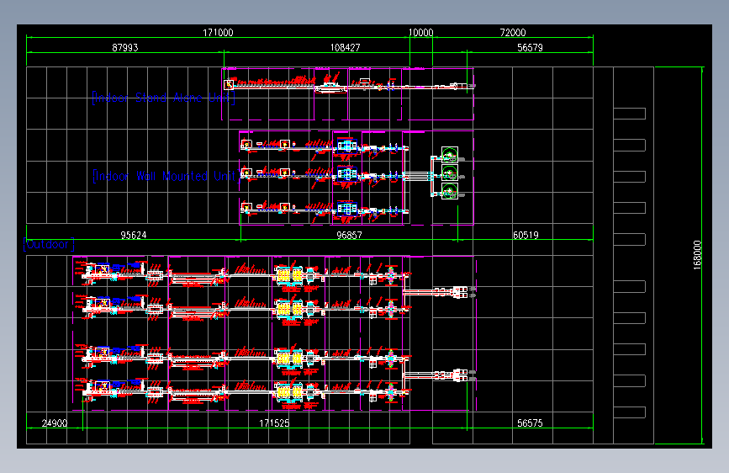Select the 10000 dimension label
This screenshot has height=473, width=729.
[x=420, y=33]
